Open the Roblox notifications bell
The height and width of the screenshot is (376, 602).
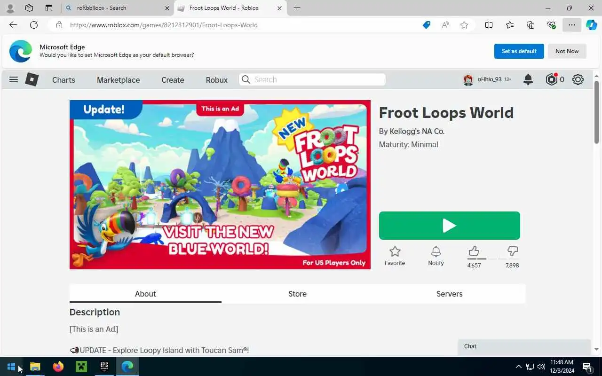[x=528, y=79]
